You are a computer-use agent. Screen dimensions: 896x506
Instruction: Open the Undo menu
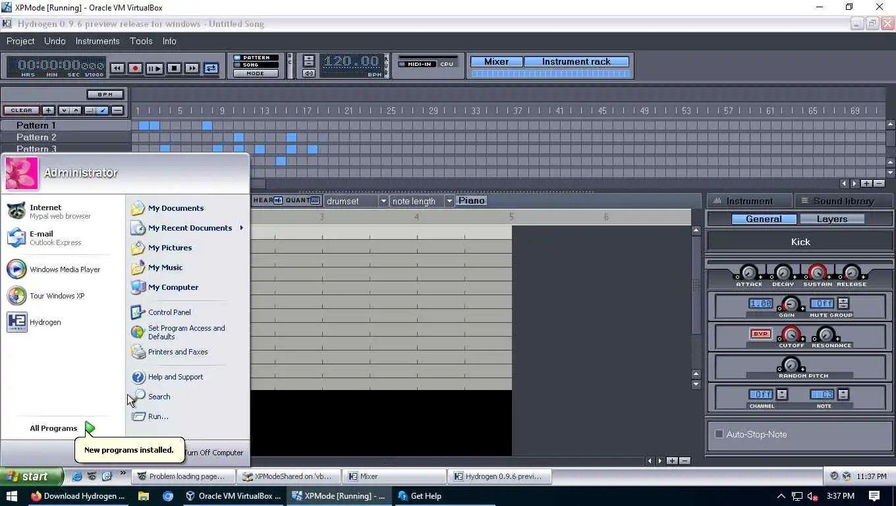pyautogui.click(x=55, y=41)
